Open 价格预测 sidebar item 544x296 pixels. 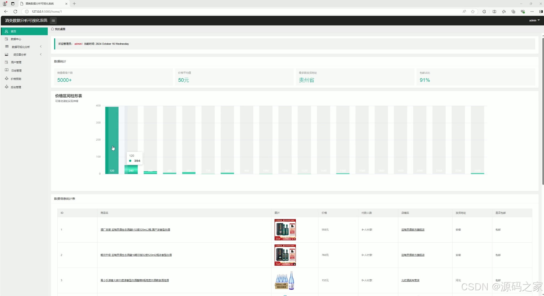point(16,79)
